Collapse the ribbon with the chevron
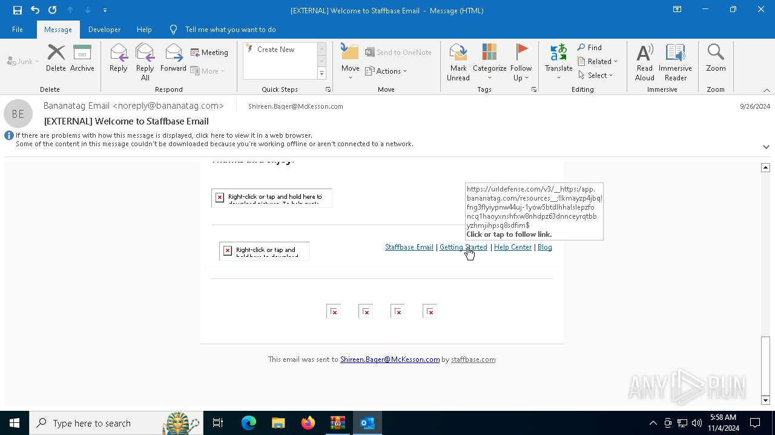Image resolution: width=775 pixels, height=435 pixels. (767, 90)
